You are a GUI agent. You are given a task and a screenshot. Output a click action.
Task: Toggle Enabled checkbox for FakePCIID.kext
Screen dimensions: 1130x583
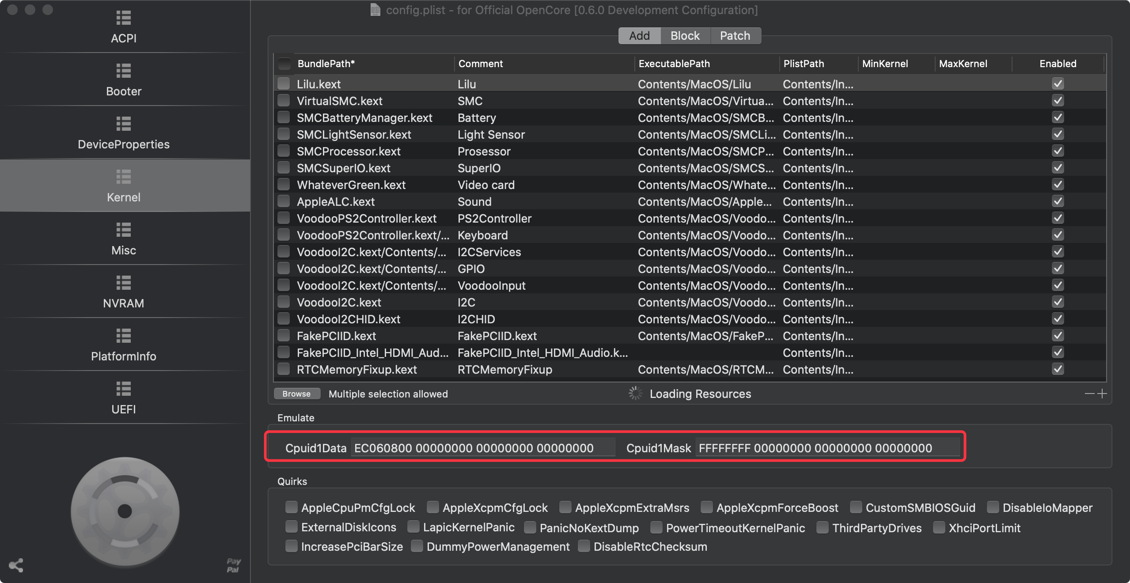(1058, 335)
